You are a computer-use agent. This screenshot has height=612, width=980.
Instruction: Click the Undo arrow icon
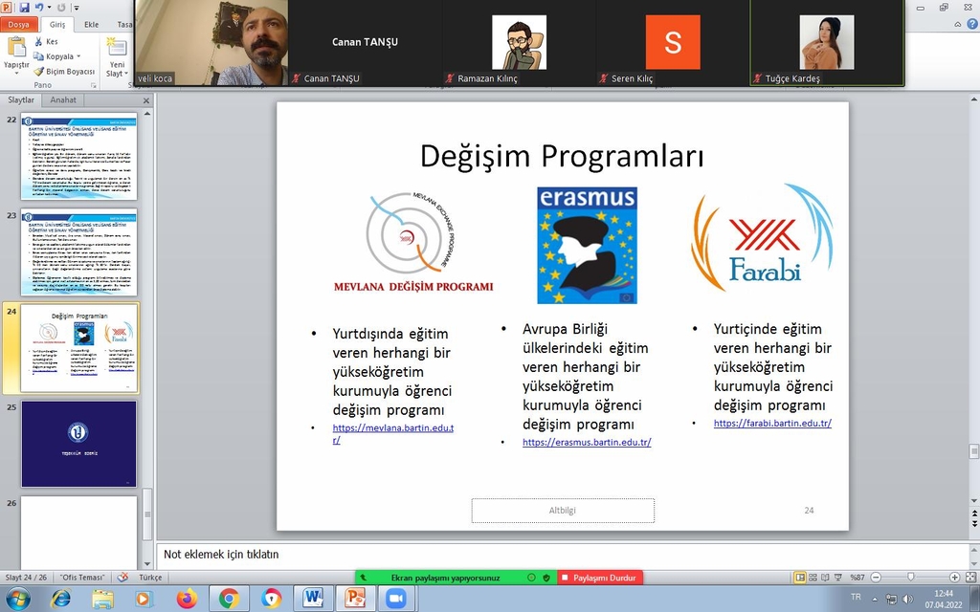pos(40,7)
